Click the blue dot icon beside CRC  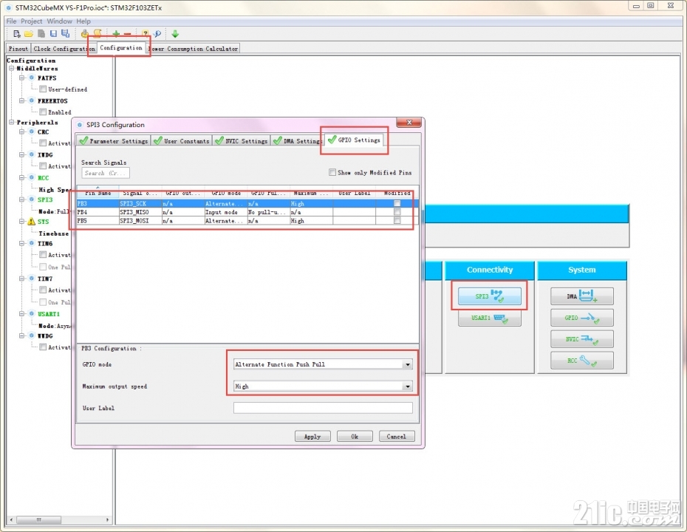tap(32, 132)
